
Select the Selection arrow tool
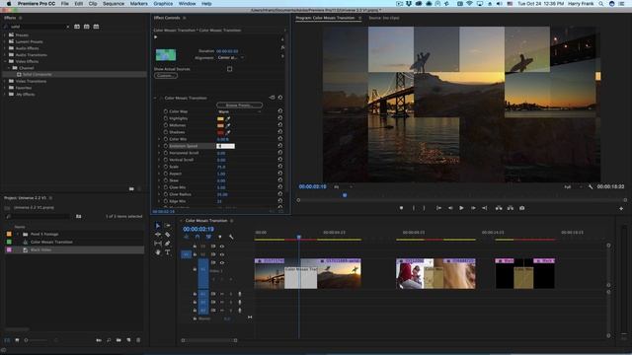click(158, 226)
